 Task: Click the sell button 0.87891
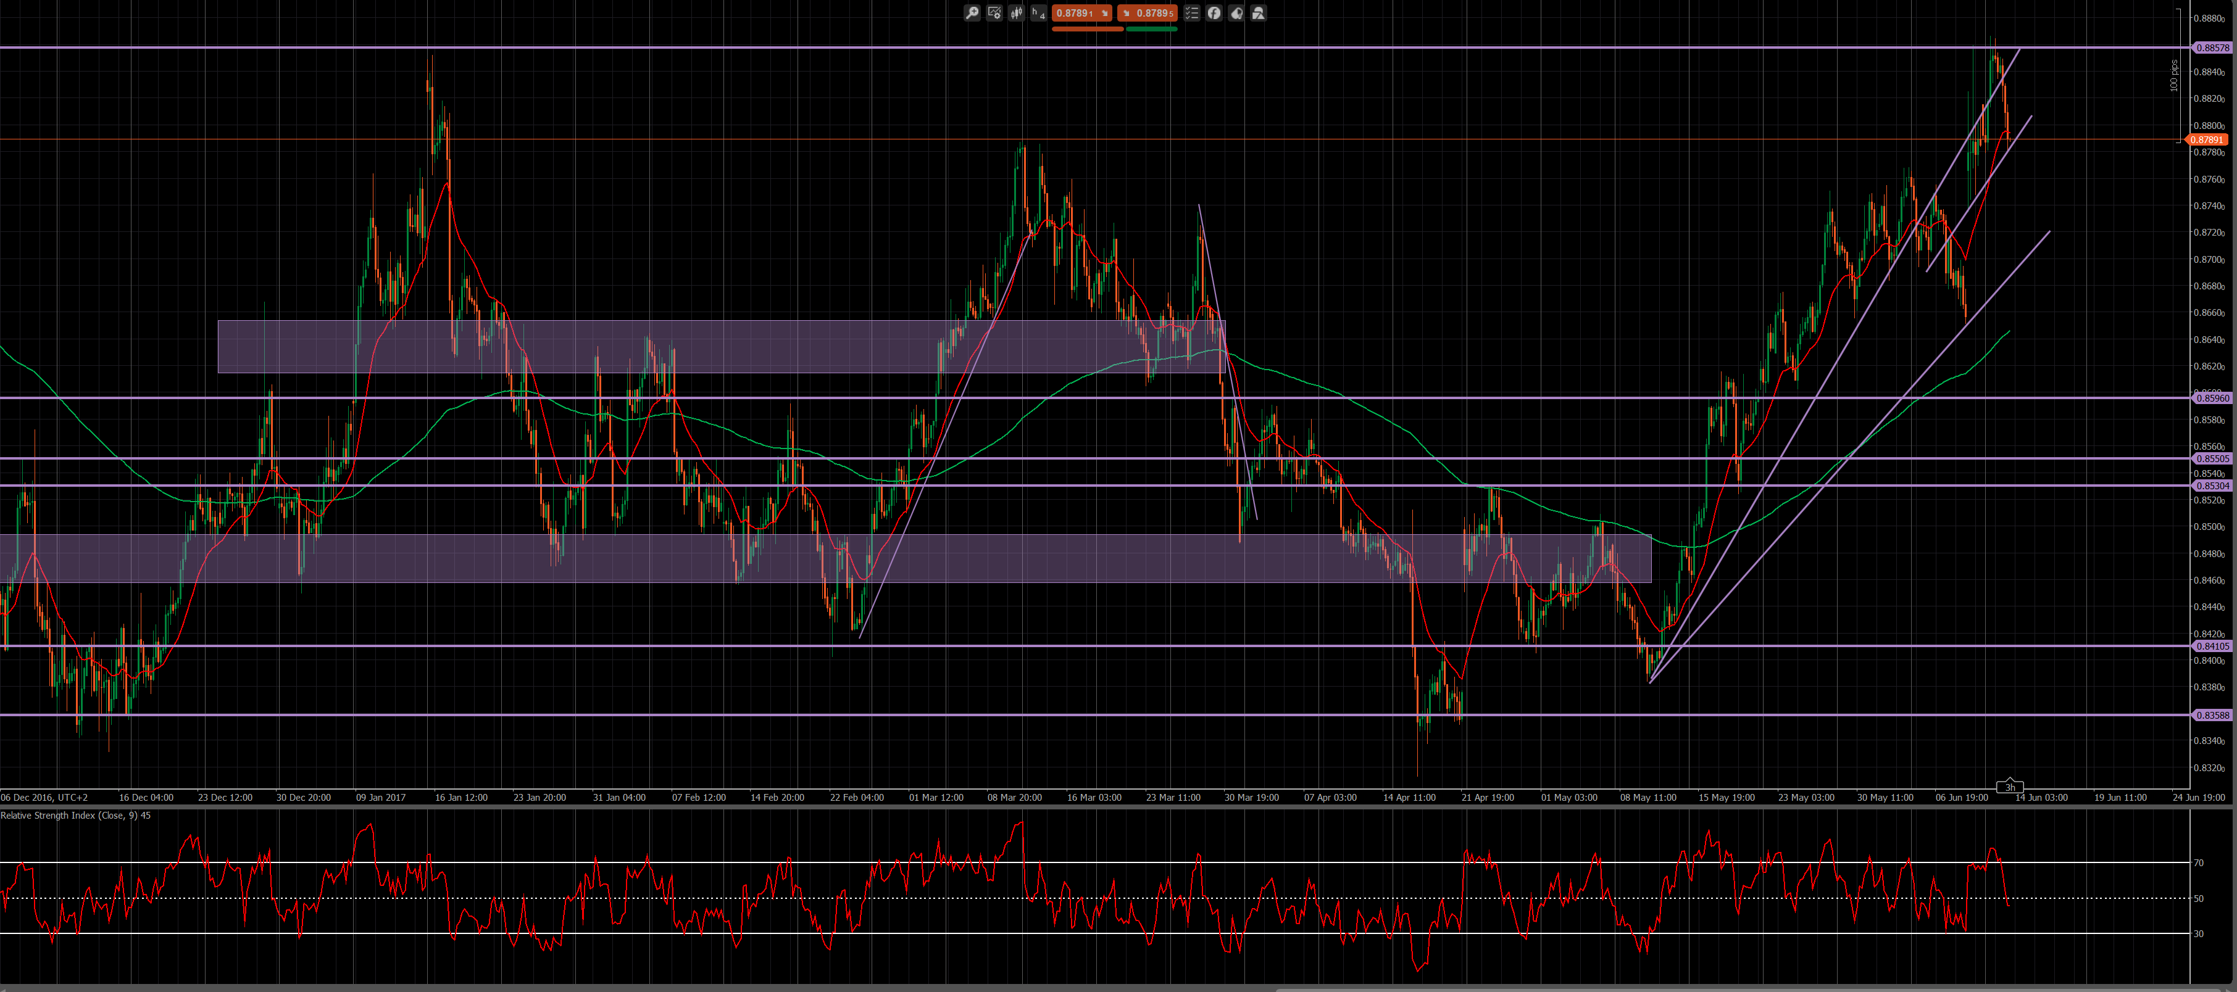point(1082,13)
